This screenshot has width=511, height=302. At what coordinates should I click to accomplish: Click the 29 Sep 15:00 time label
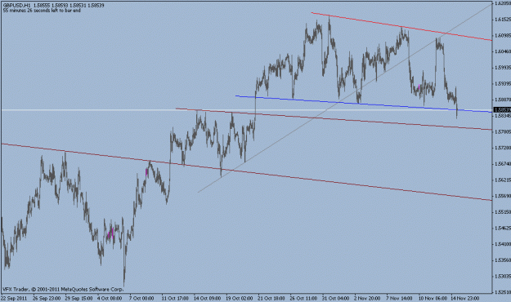(78, 298)
